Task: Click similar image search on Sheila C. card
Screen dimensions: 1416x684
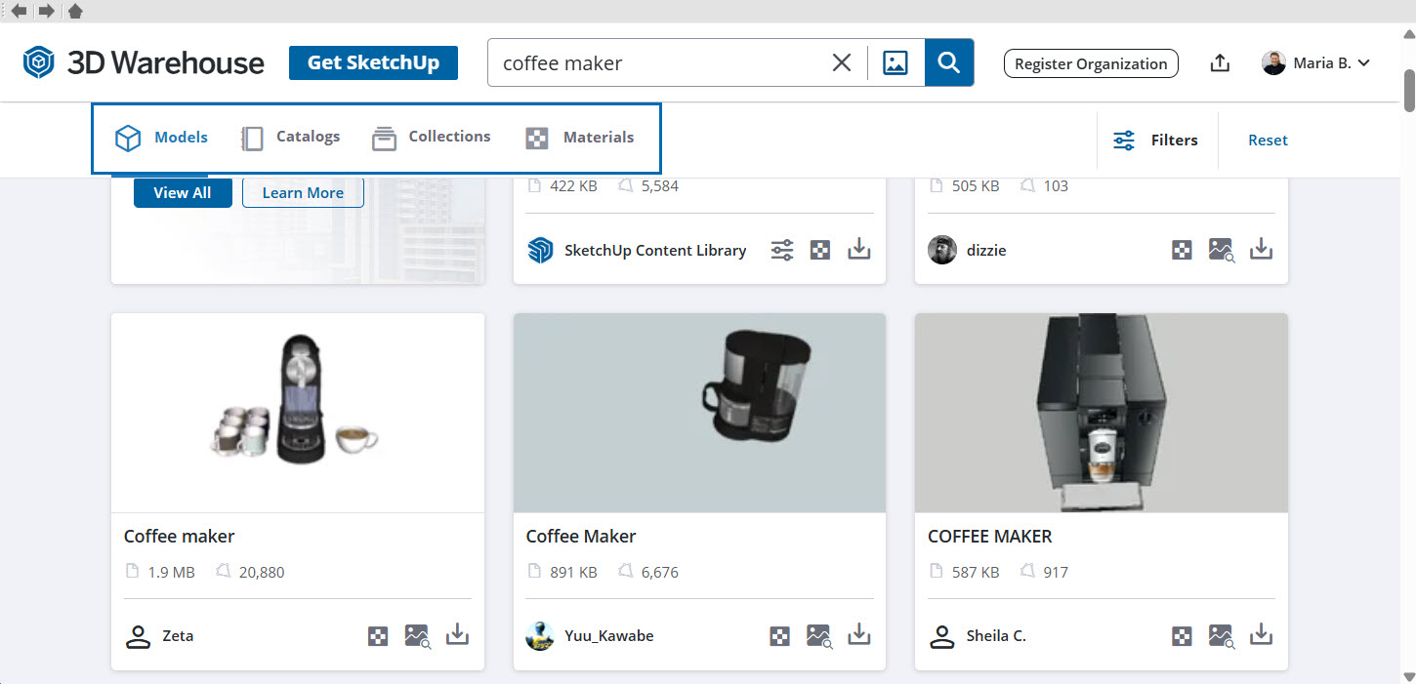Action: click(1222, 636)
